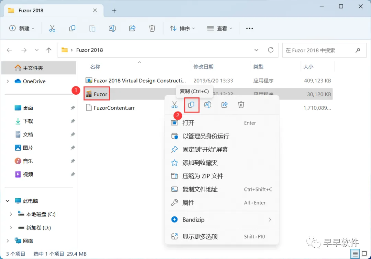Expand 网络 tree node
Image resolution: width=371 pixels, height=259 pixels.
[8, 241]
